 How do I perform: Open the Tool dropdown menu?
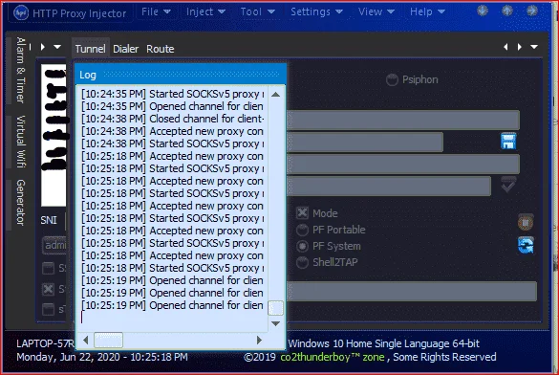click(x=257, y=11)
